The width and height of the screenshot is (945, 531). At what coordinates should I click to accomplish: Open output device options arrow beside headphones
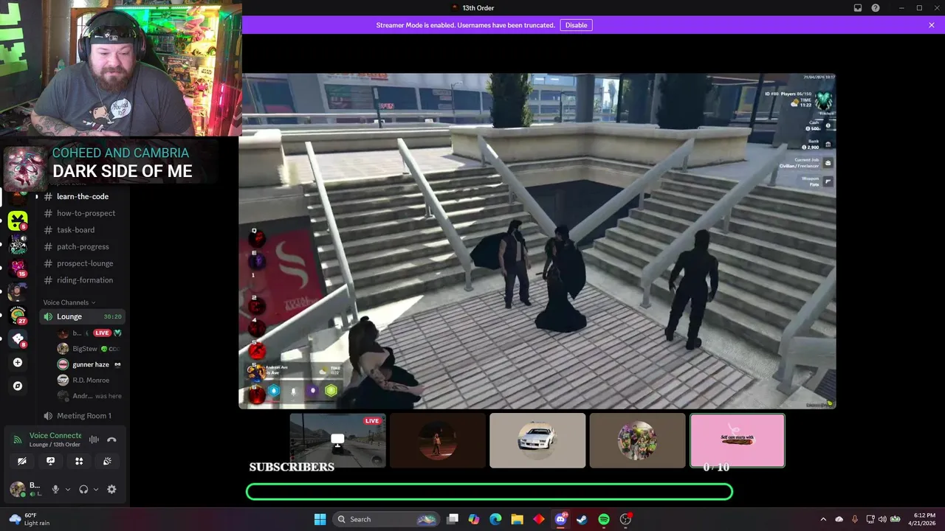[96, 489]
